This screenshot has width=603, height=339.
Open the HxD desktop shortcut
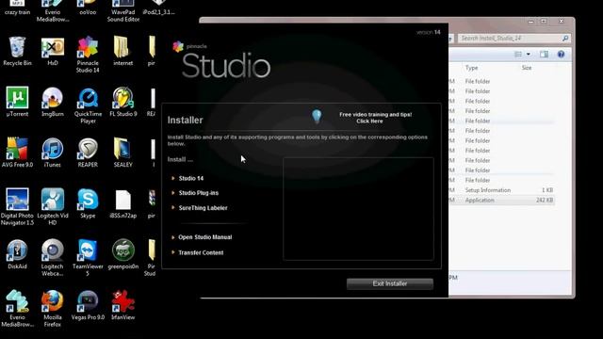click(x=53, y=51)
